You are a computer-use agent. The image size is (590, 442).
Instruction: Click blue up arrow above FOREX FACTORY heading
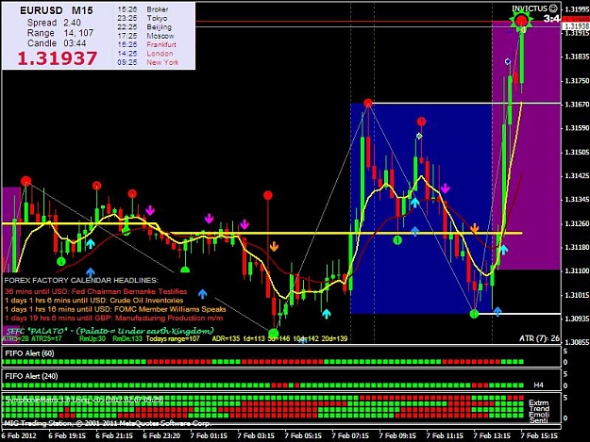(x=90, y=271)
